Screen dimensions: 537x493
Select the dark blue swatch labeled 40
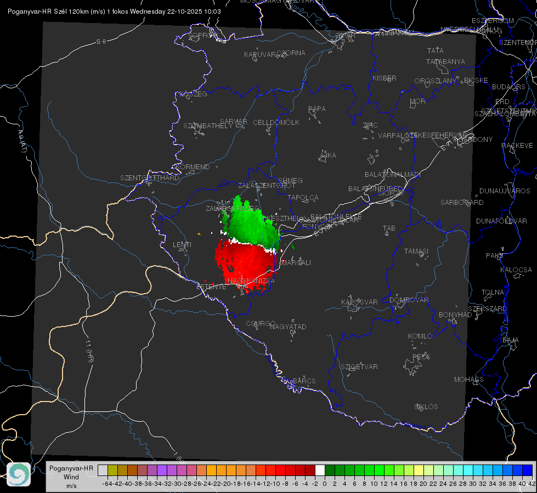coord(527,470)
